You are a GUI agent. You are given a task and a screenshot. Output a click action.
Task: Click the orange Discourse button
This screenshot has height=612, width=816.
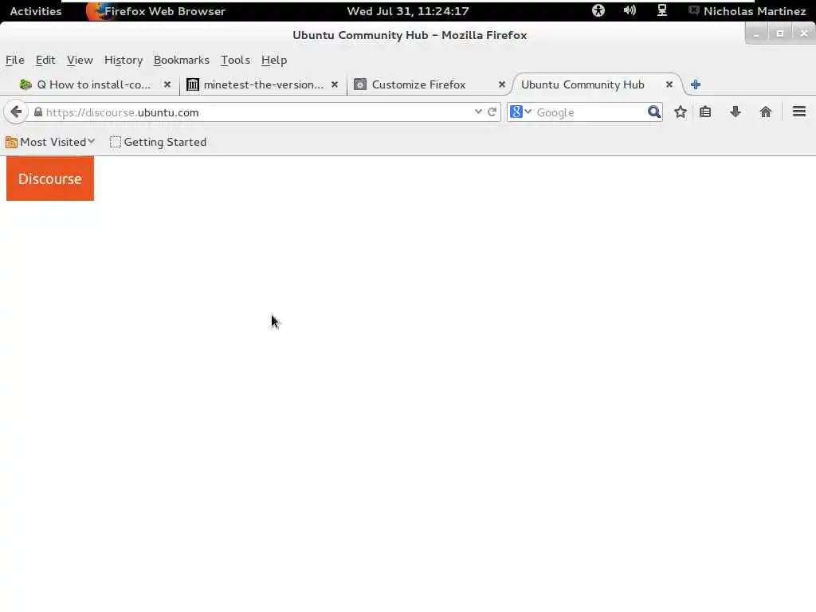click(50, 178)
